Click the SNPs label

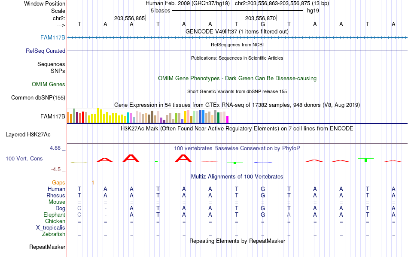click(x=58, y=71)
